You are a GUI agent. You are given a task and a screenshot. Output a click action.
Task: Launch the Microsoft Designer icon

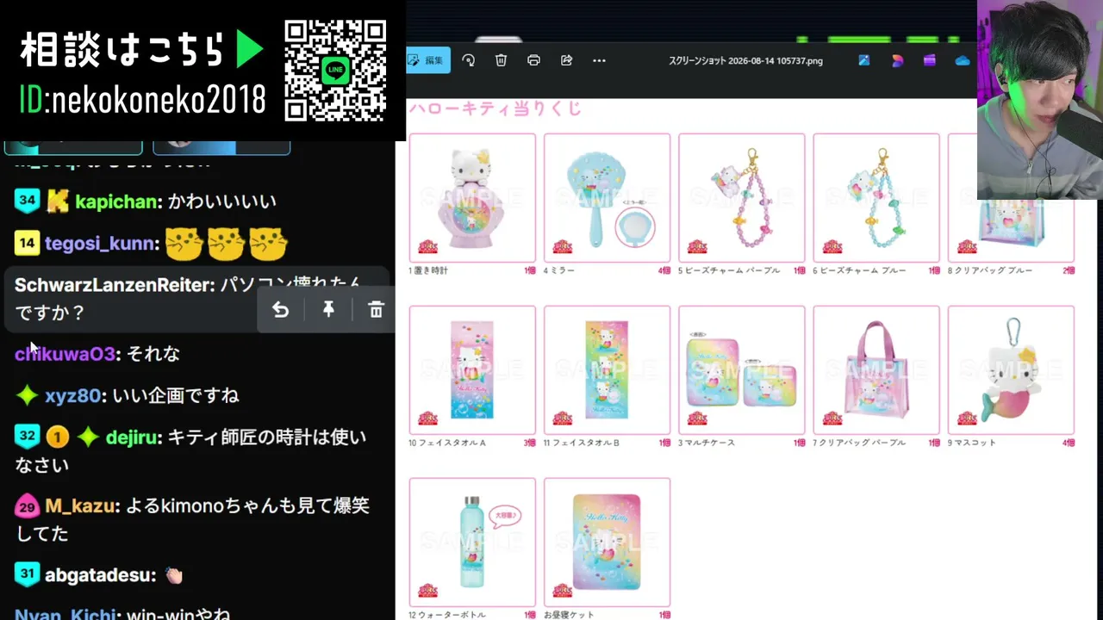(x=897, y=60)
